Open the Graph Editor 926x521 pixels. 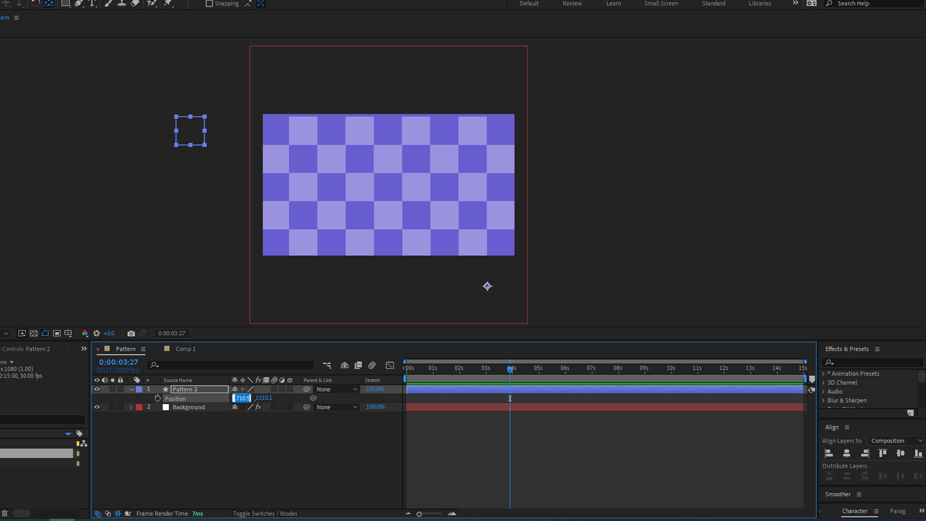(390, 365)
